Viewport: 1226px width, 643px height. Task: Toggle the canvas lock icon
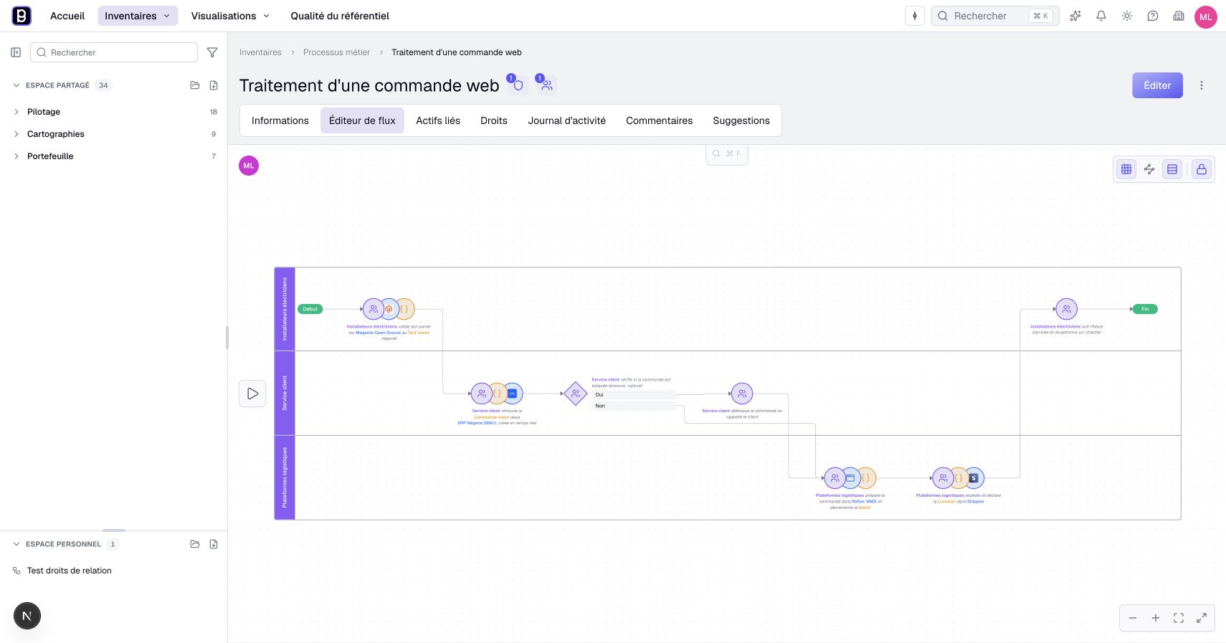click(x=1202, y=169)
